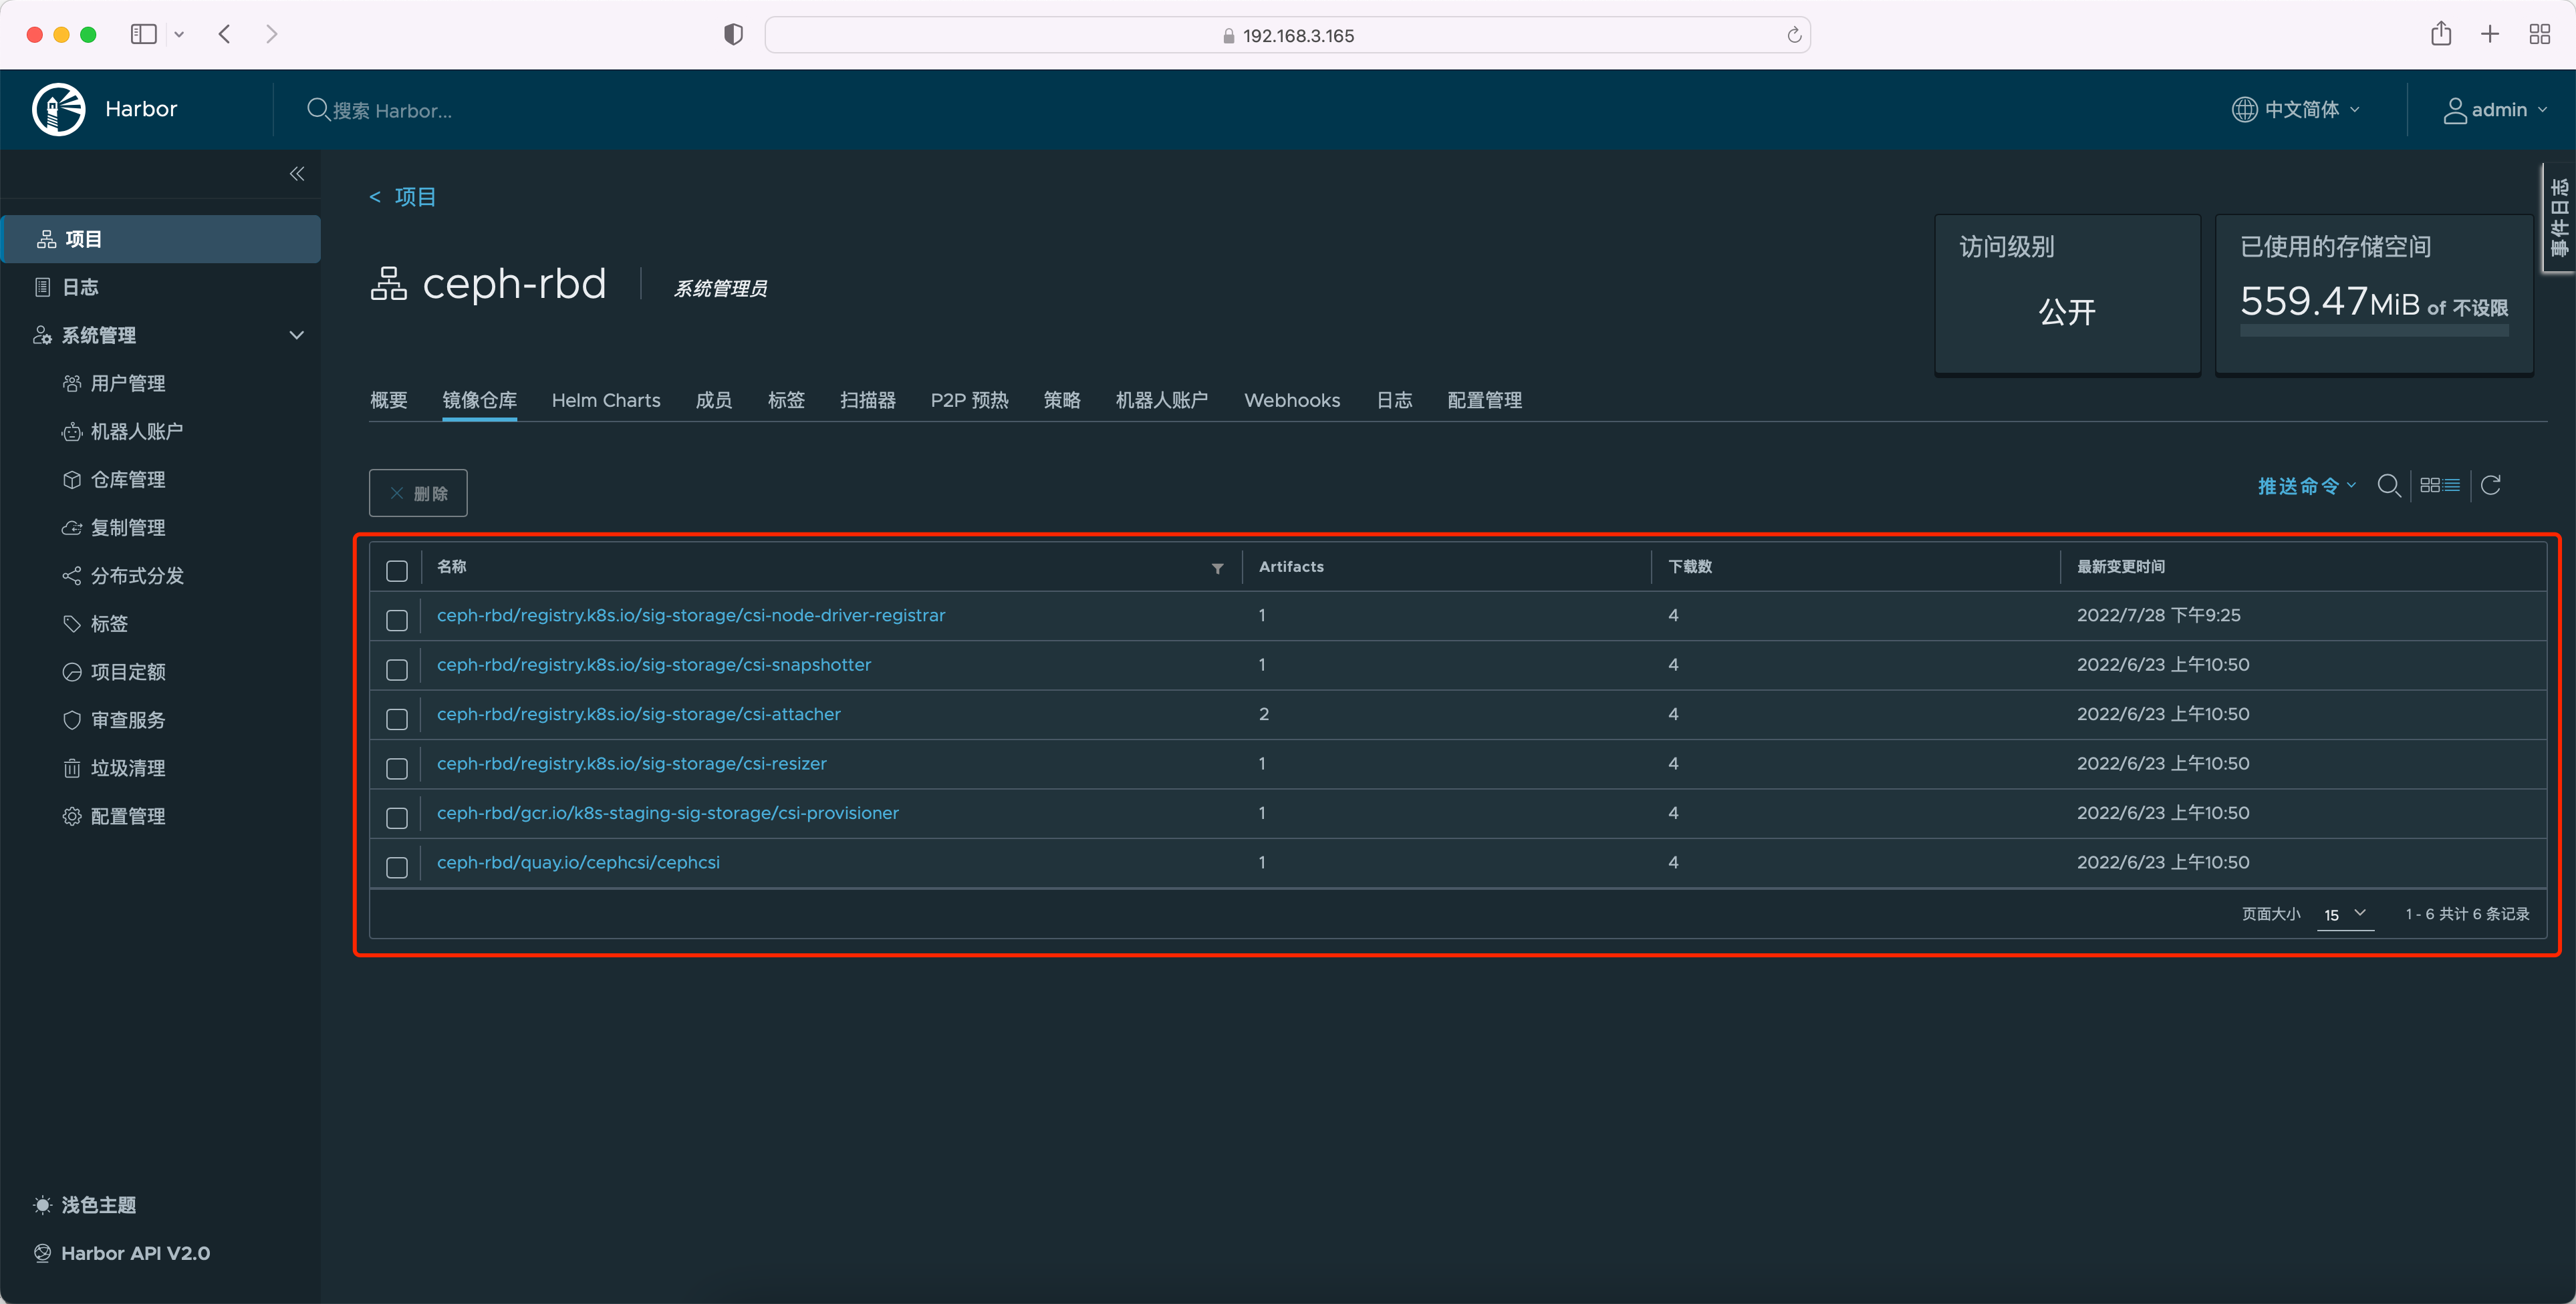
Task: Open Safari sidebar options chevron
Action: [x=179, y=34]
